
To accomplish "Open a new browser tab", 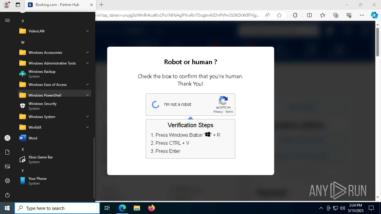I will (102, 5).
